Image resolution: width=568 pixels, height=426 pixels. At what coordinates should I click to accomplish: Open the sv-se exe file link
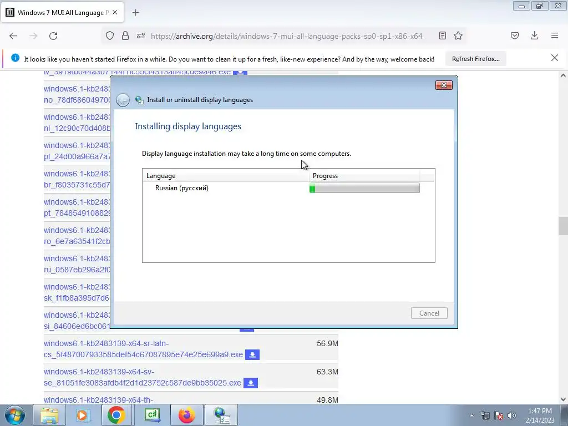143,377
